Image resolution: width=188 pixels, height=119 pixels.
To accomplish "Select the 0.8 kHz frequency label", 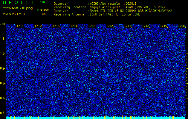I will coord(3,83).
